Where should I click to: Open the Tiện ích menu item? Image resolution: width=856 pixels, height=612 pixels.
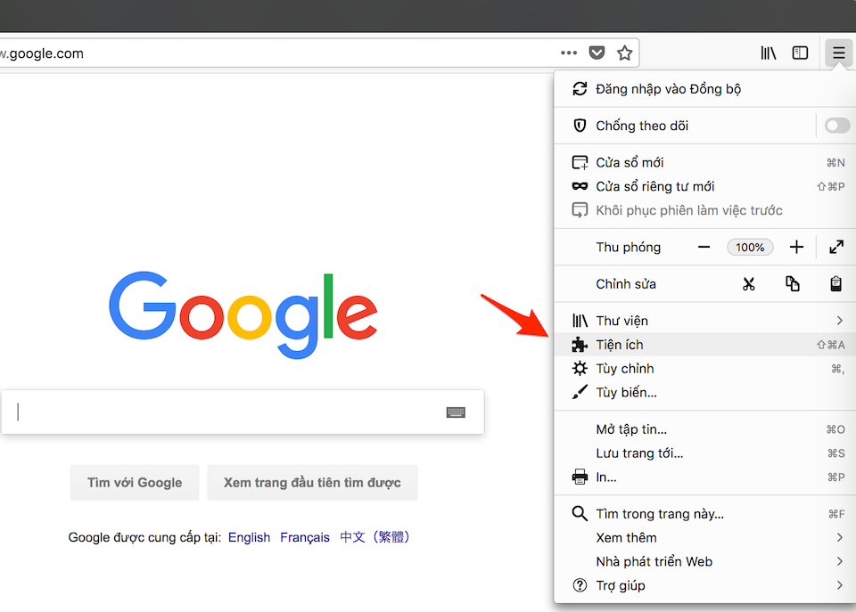[x=704, y=345]
